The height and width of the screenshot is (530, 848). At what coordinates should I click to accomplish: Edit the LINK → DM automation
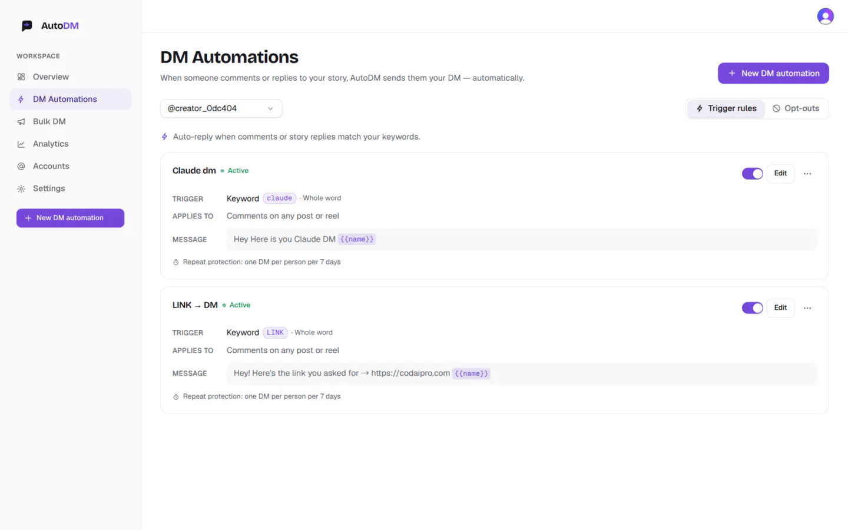780,308
